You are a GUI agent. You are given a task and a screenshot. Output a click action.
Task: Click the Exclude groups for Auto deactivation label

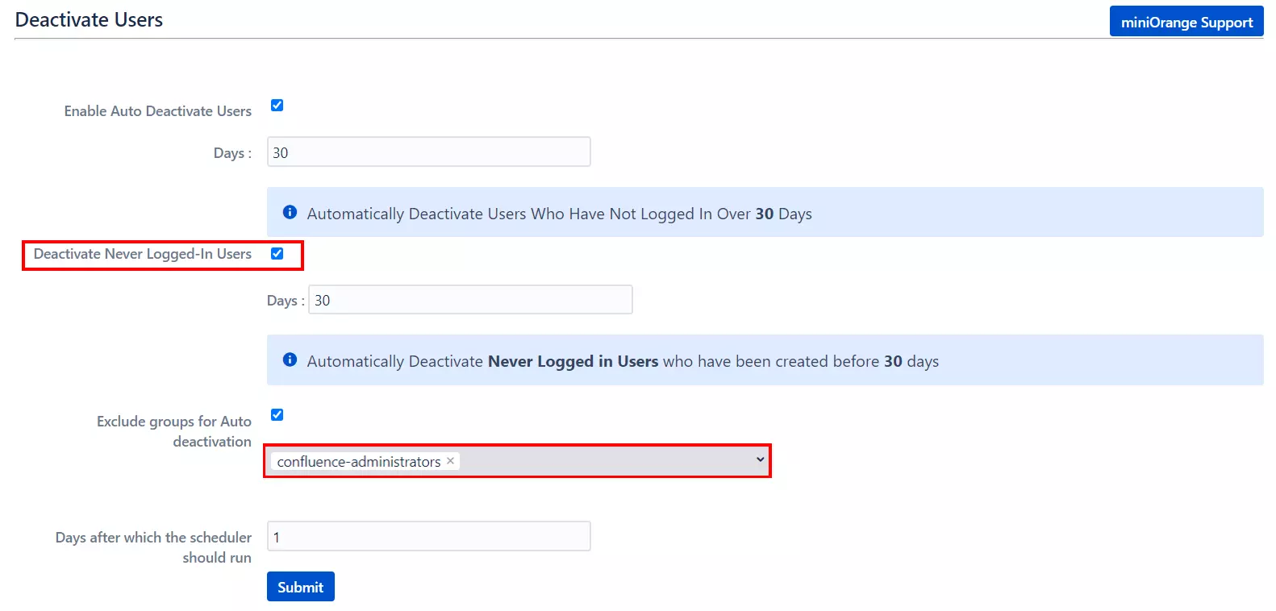click(x=174, y=431)
